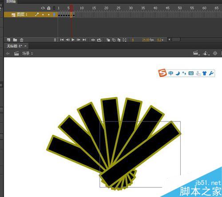Image resolution: width=222 pixels, height=197 pixels.
Task: Open the Sogou soft keyboard icon
Action: tap(191, 73)
